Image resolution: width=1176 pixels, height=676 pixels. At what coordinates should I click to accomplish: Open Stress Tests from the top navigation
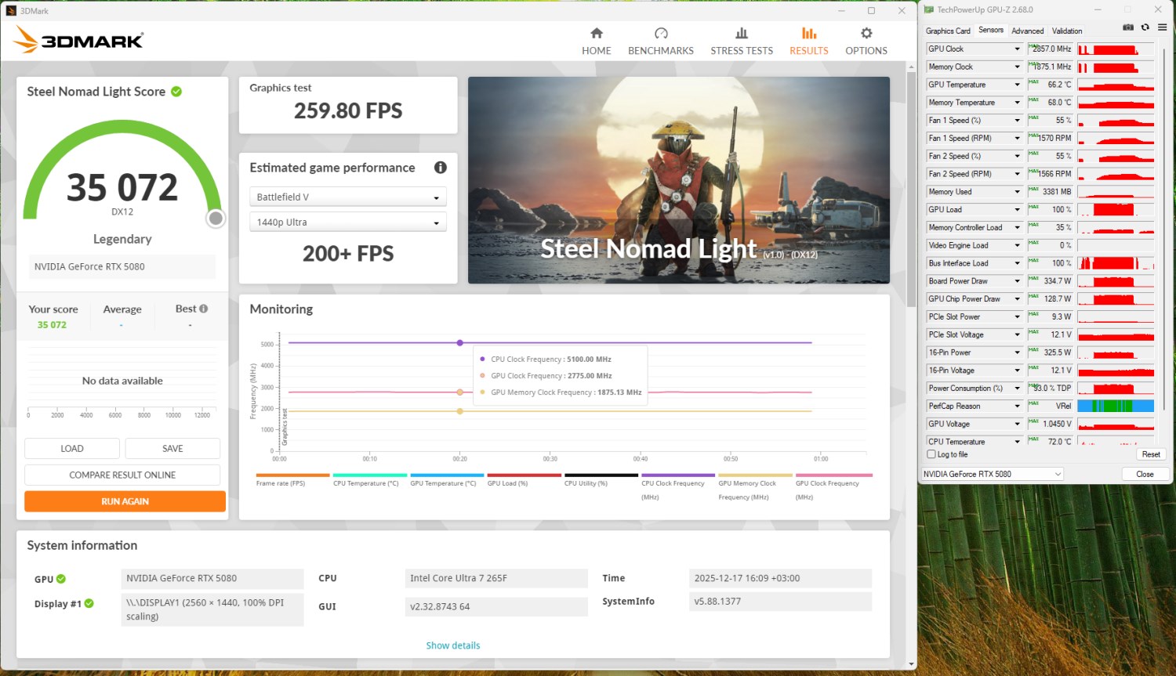[x=741, y=41]
